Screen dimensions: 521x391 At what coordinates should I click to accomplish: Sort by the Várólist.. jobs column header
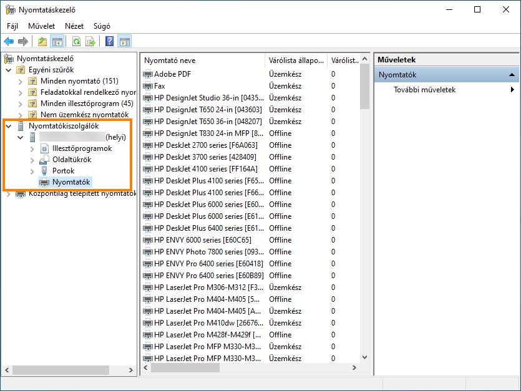(x=344, y=60)
